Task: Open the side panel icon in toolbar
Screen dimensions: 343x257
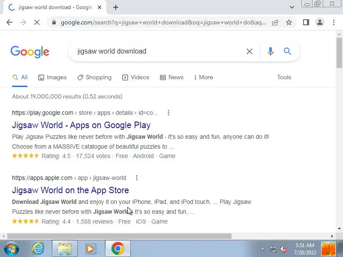Action: (x=306, y=22)
